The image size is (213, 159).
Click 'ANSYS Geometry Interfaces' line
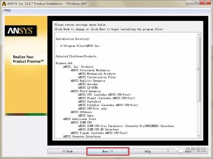82,137
